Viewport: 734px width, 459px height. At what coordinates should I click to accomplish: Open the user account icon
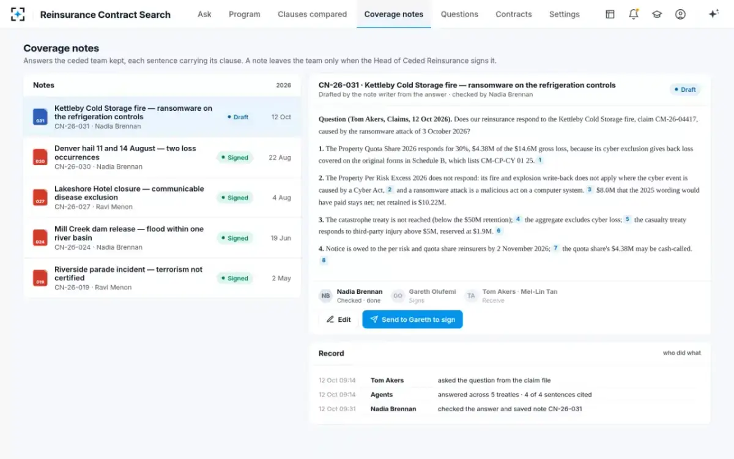[680, 14]
